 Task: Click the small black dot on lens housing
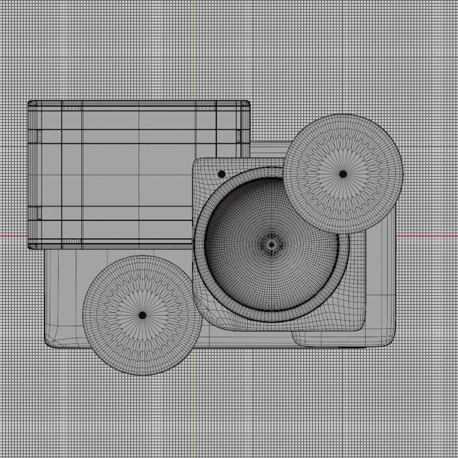click(222, 174)
